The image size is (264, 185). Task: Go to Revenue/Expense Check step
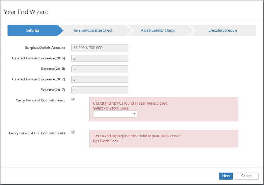click(x=93, y=30)
